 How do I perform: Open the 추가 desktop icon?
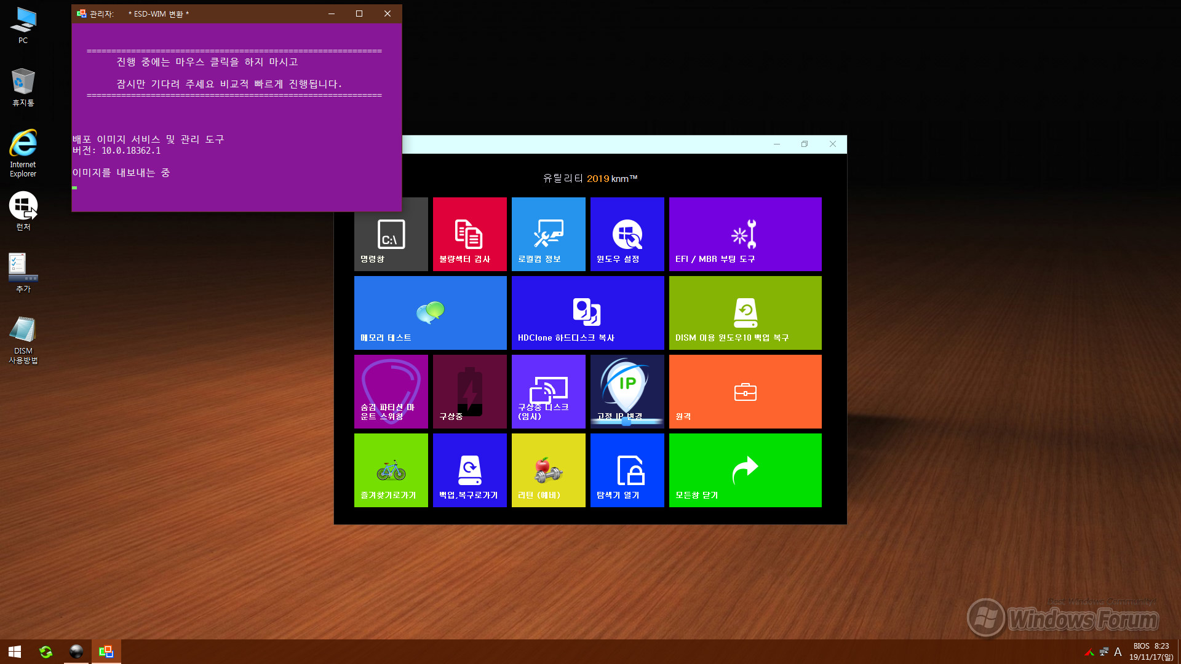[x=23, y=273]
